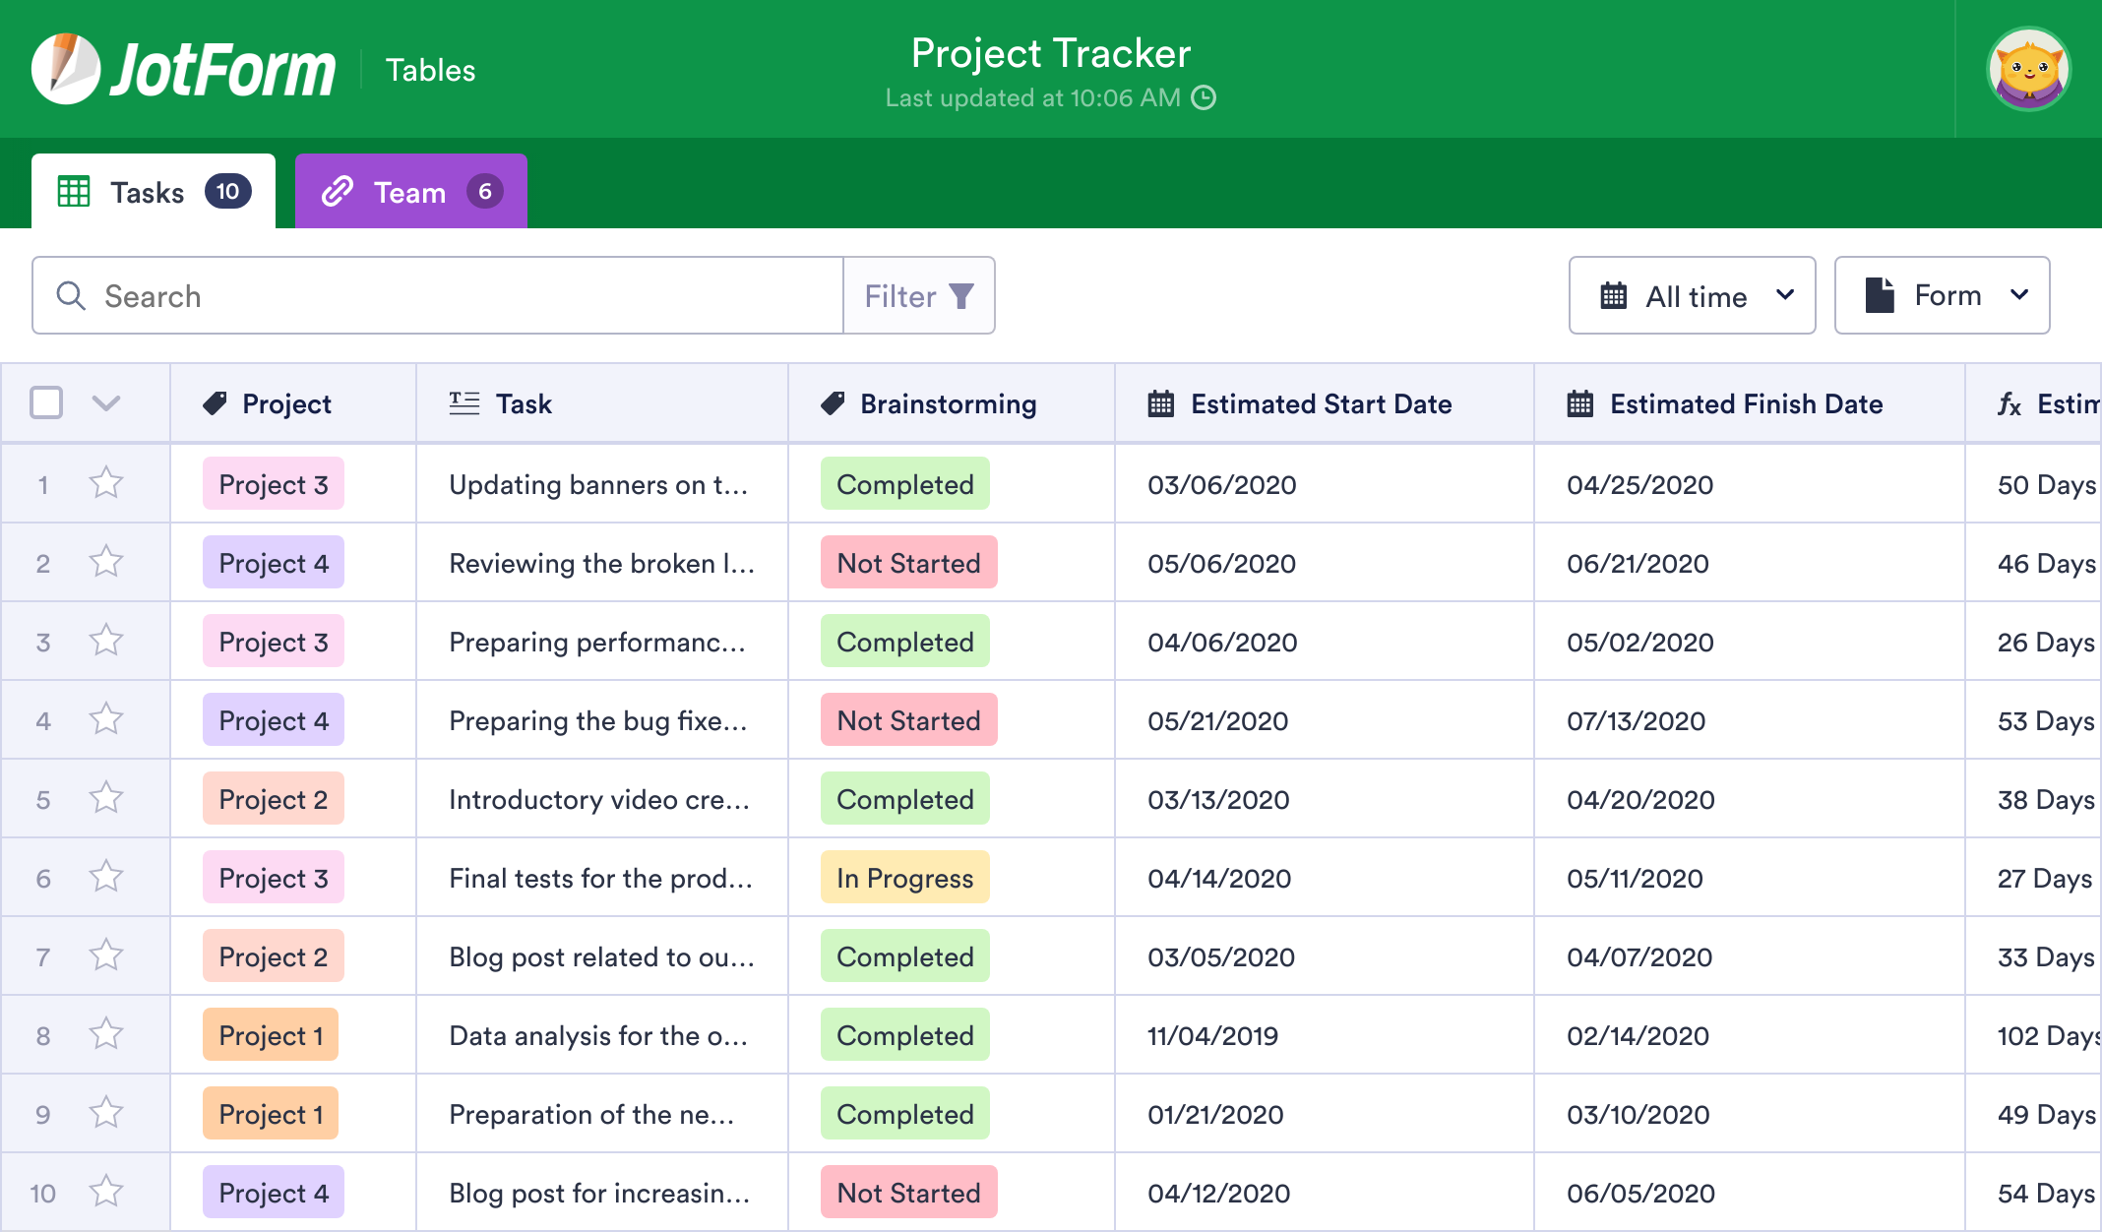Viewport: 2102px width, 1232px height.
Task: Click the tag icon in Brainstorming column header
Action: point(833,403)
